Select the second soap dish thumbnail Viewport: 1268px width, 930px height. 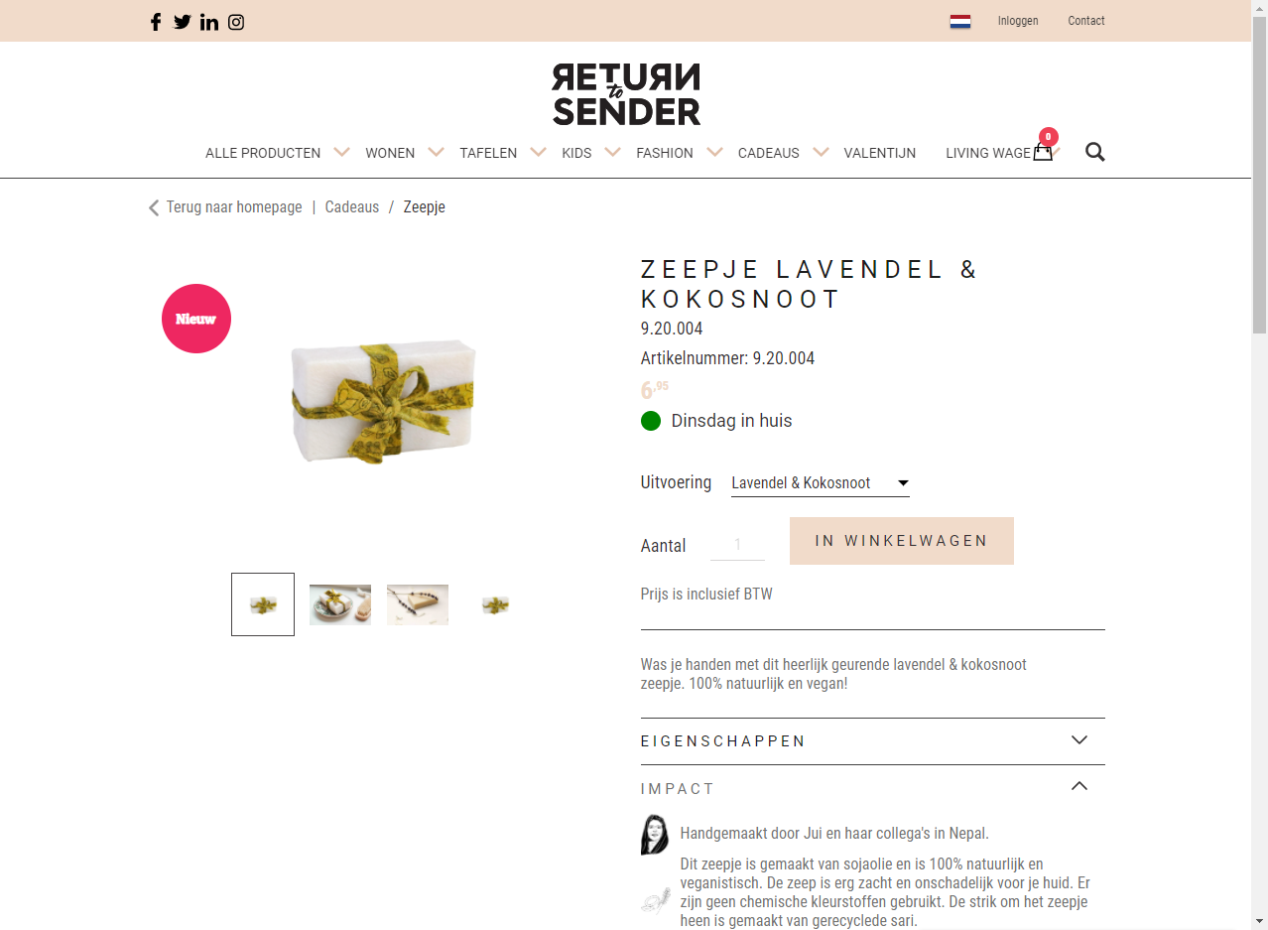click(x=340, y=604)
